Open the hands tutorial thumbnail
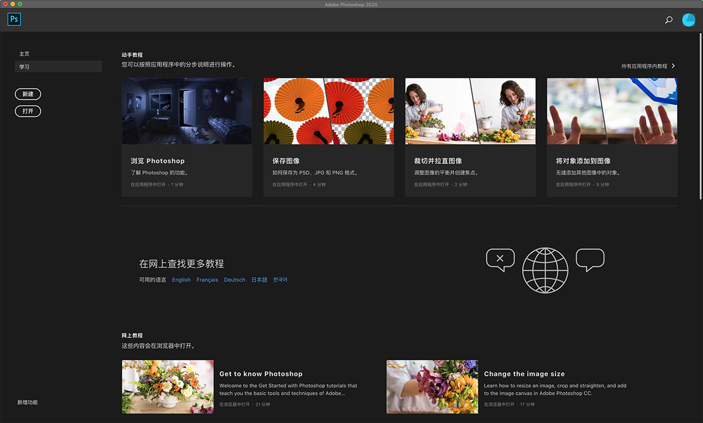 (x=612, y=111)
